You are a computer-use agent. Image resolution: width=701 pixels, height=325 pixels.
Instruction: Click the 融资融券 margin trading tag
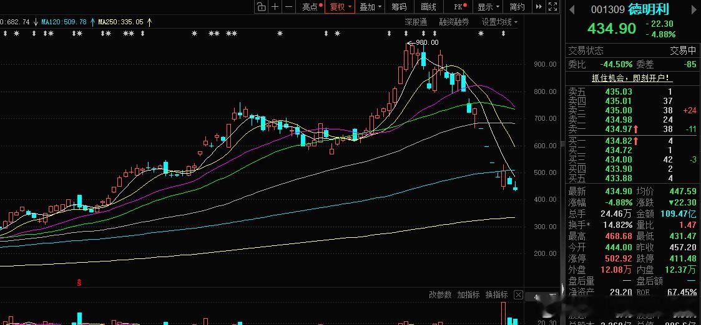(454, 22)
